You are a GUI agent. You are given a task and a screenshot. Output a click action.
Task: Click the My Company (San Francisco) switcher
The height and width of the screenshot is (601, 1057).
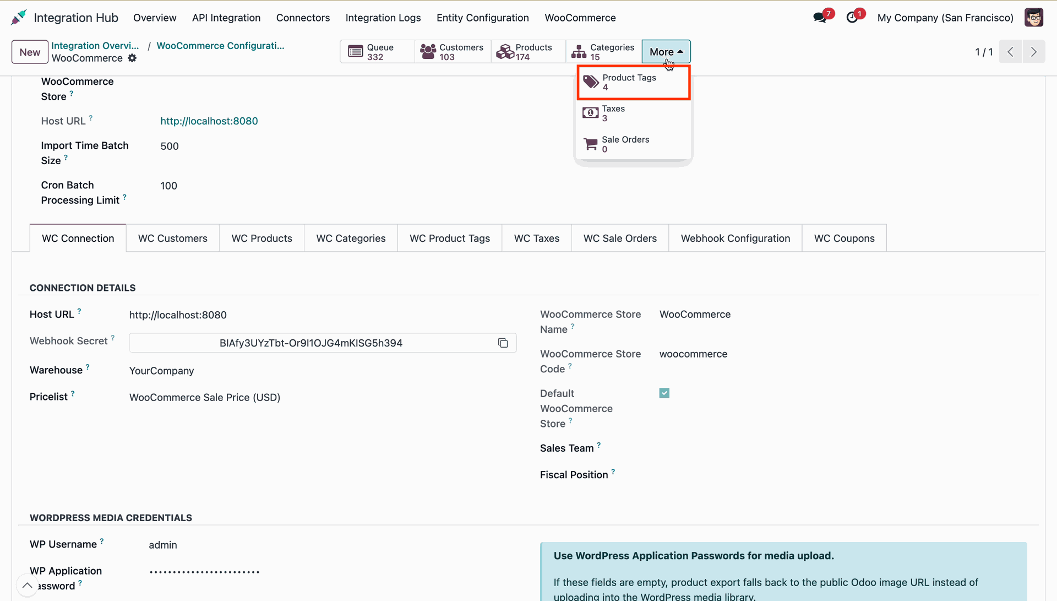pyautogui.click(x=945, y=18)
